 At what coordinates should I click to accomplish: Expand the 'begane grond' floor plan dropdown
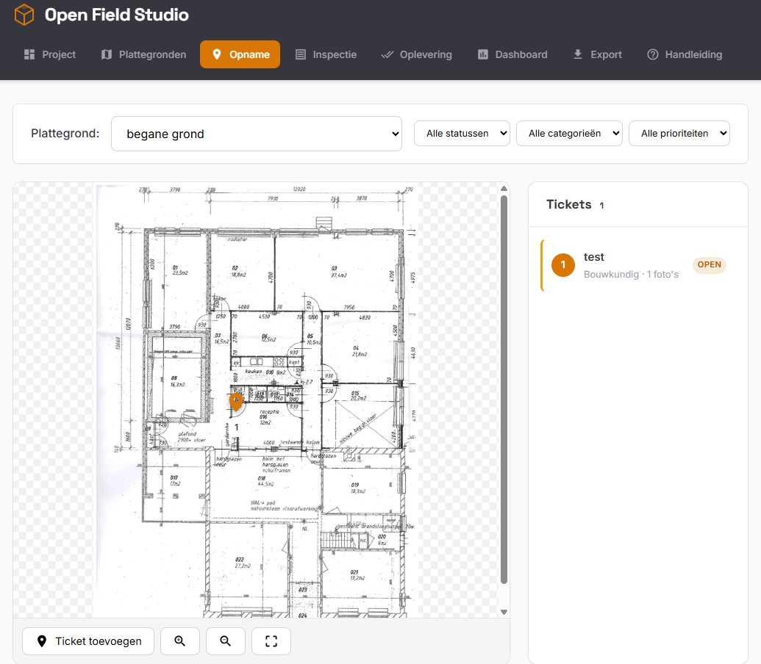pos(256,134)
